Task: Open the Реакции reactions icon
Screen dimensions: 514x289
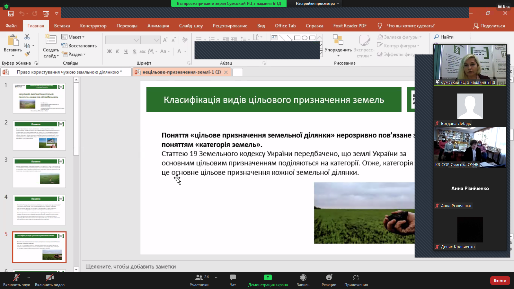Action: 329,277
